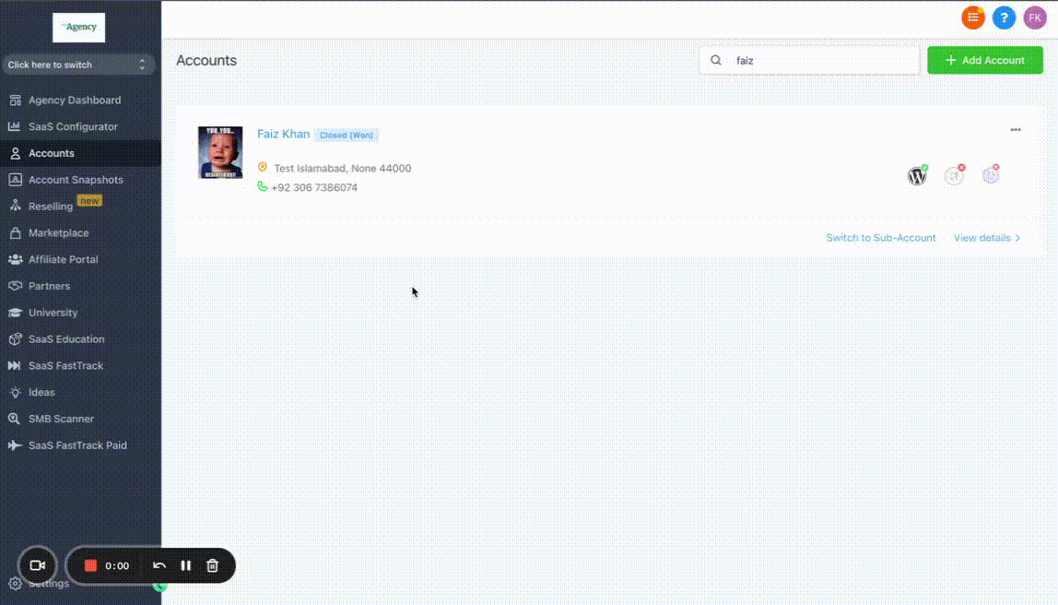This screenshot has width=1058, height=605.
Task: Focus the accounts search field with faiz
Action: 809,60
